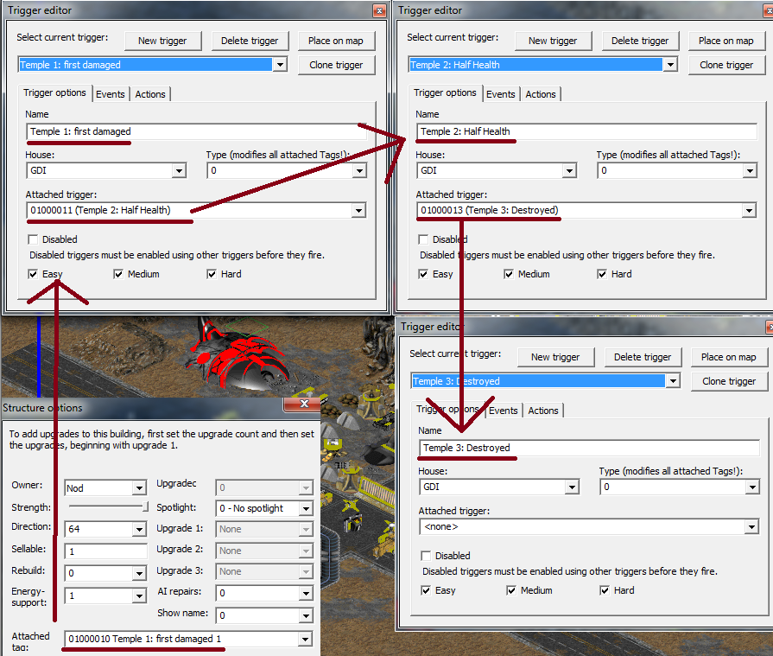
Task: Toggle Disabled checkbox in Temple 2 editor
Action: [x=423, y=239]
